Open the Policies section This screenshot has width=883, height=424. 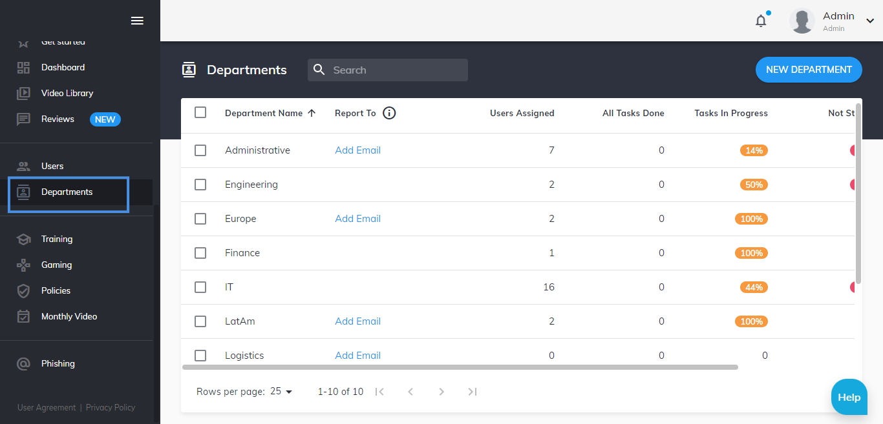pos(23,290)
